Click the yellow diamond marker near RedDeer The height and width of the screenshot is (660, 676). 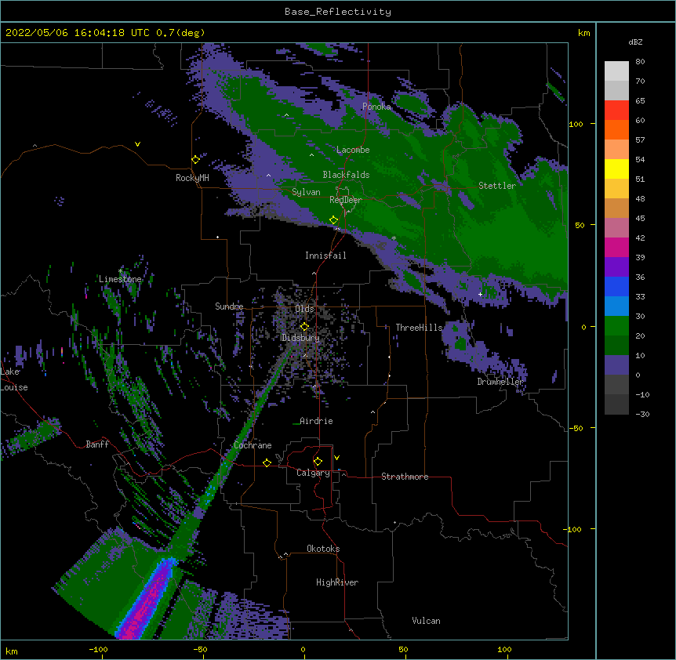pos(334,220)
